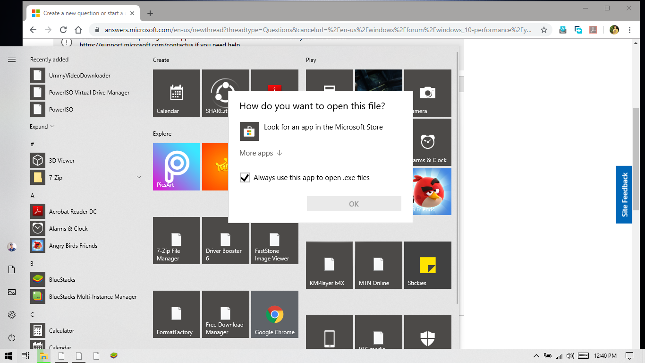Launch BlueStacks from app list
645x363 pixels.
tap(85, 280)
